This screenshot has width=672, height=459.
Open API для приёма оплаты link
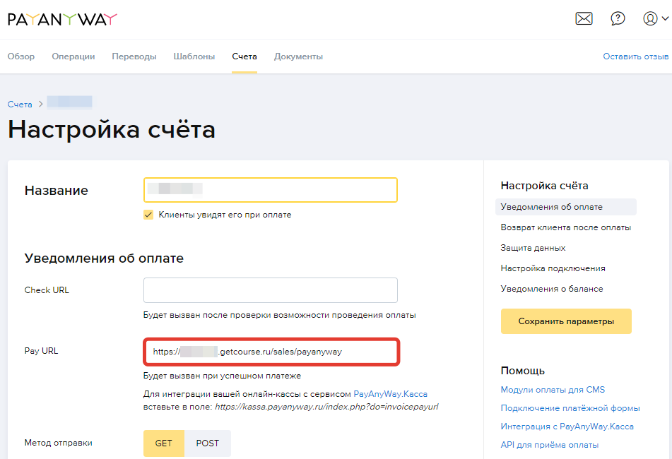pos(550,445)
